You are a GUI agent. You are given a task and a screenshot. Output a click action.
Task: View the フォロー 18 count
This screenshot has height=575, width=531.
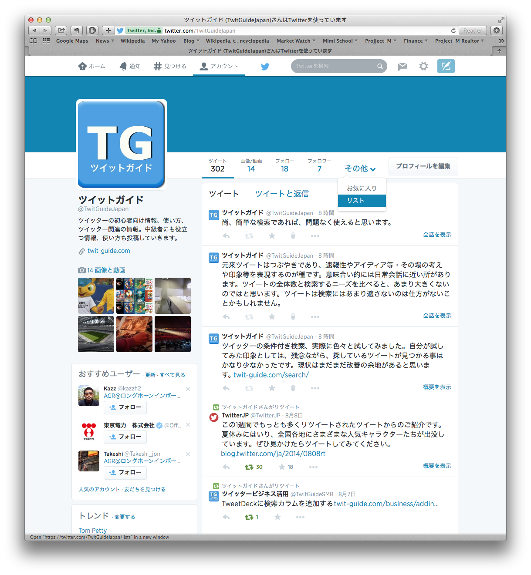[284, 165]
